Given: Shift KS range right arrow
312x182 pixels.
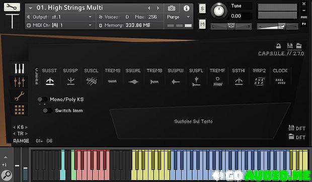Looking at the screenshot, I should pyautogui.click(x=27, y=127).
